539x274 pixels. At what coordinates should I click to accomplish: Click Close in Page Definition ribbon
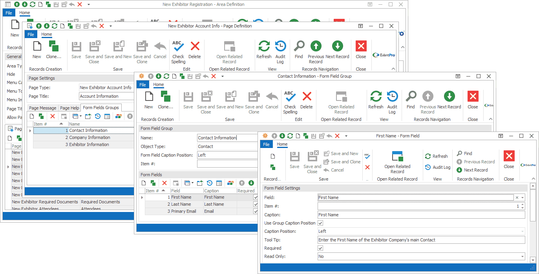point(361,50)
